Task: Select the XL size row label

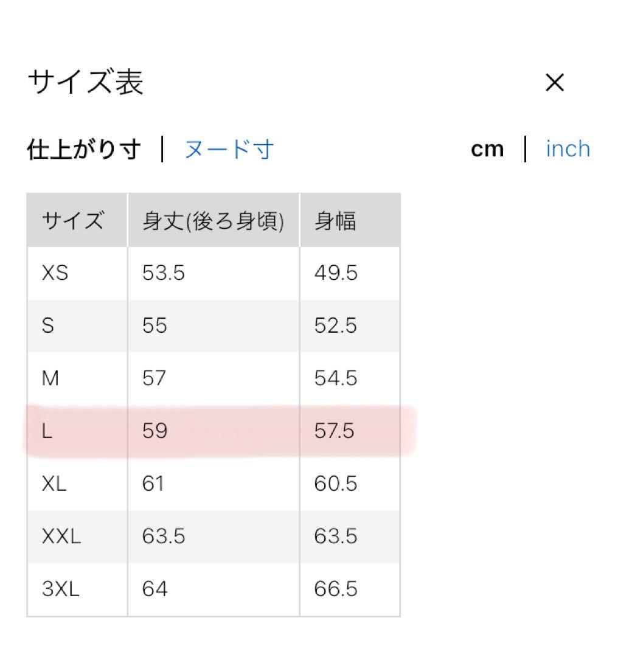Action: click(x=54, y=484)
